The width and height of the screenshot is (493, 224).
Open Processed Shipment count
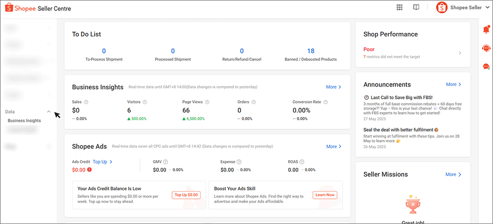point(173,51)
